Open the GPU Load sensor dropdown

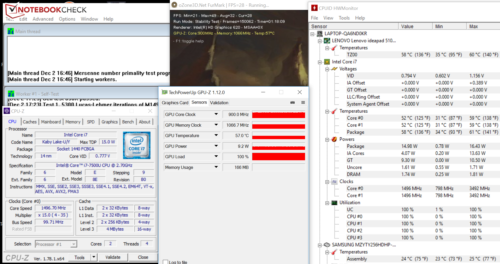click(216, 156)
